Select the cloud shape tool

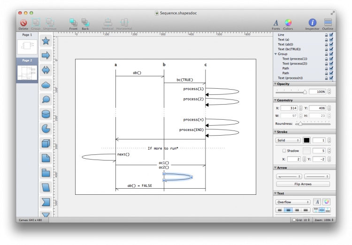pos(46,84)
